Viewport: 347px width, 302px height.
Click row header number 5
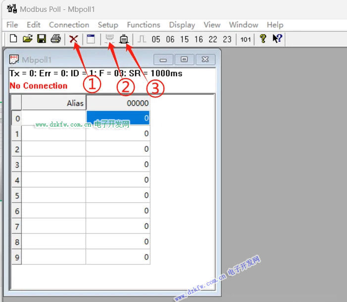tap(17, 195)
